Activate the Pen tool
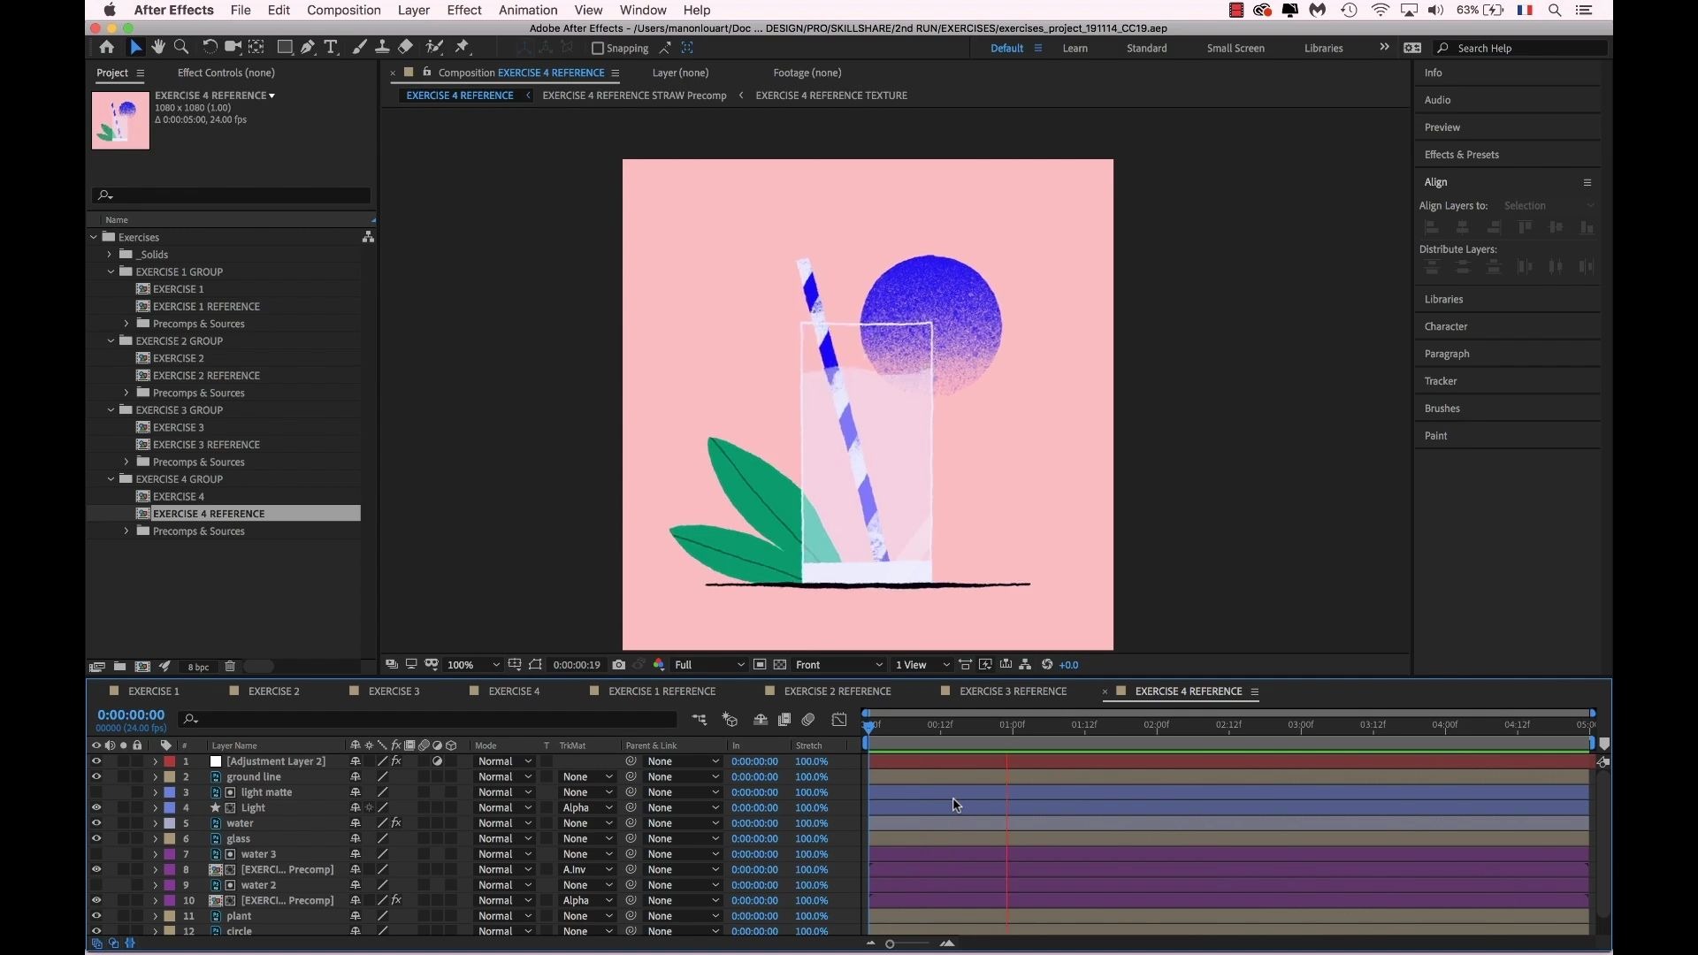 pos(308,47)
